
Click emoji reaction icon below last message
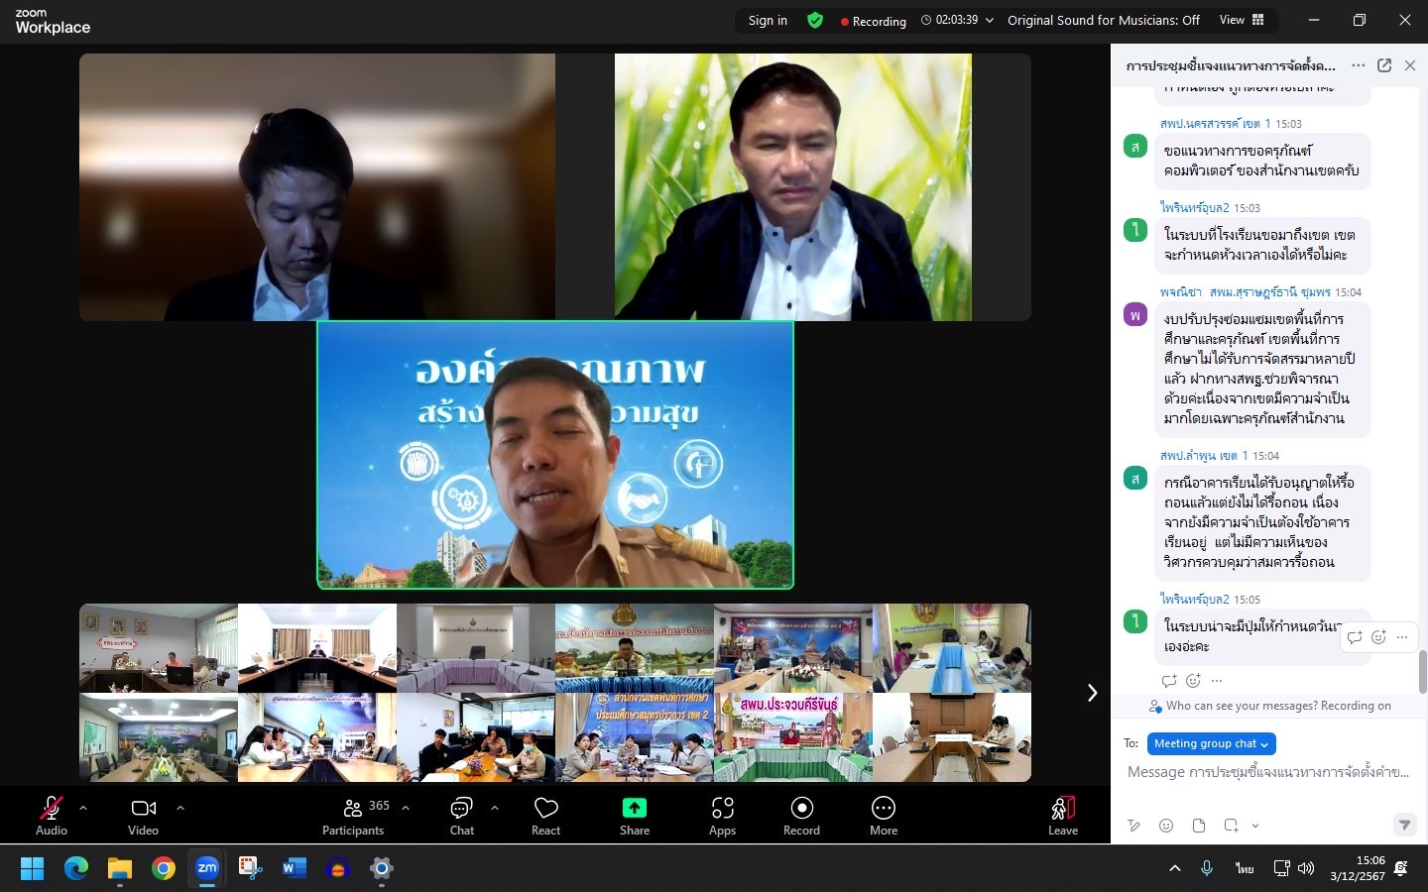[x=1193, y=681]
